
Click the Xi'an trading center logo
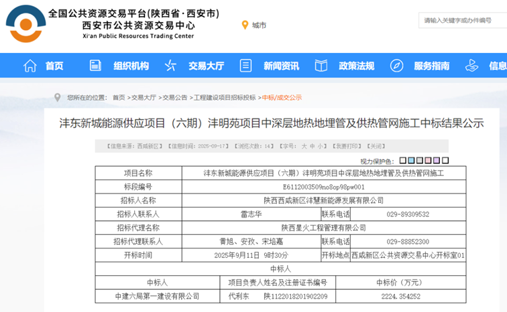coord(25,23)
